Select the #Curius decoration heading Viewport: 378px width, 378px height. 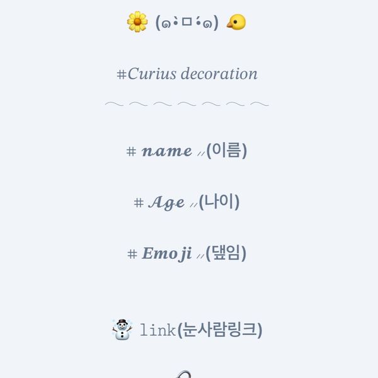(x=187, y=74)
